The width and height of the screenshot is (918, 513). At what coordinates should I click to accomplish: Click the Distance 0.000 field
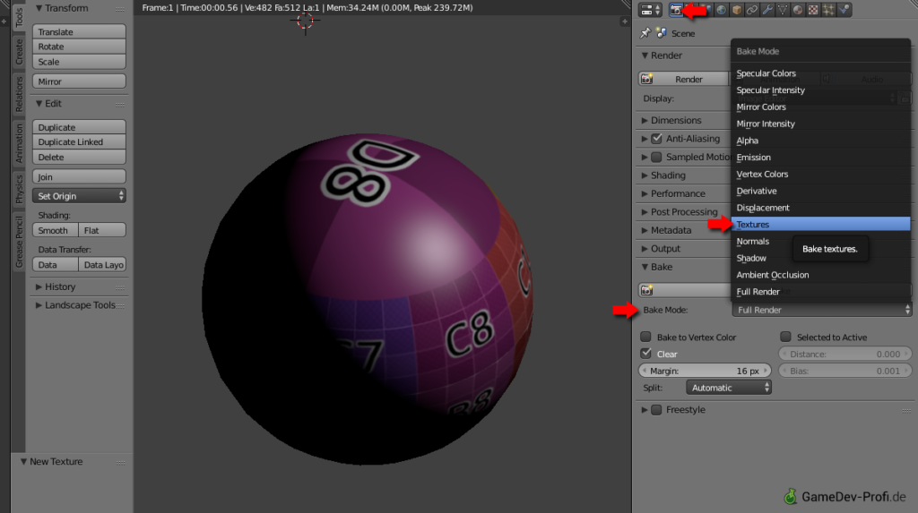[844, 354]
